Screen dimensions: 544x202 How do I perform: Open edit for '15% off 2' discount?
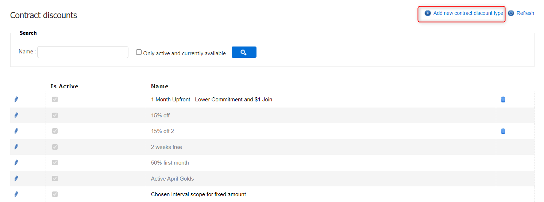point(16,131)
